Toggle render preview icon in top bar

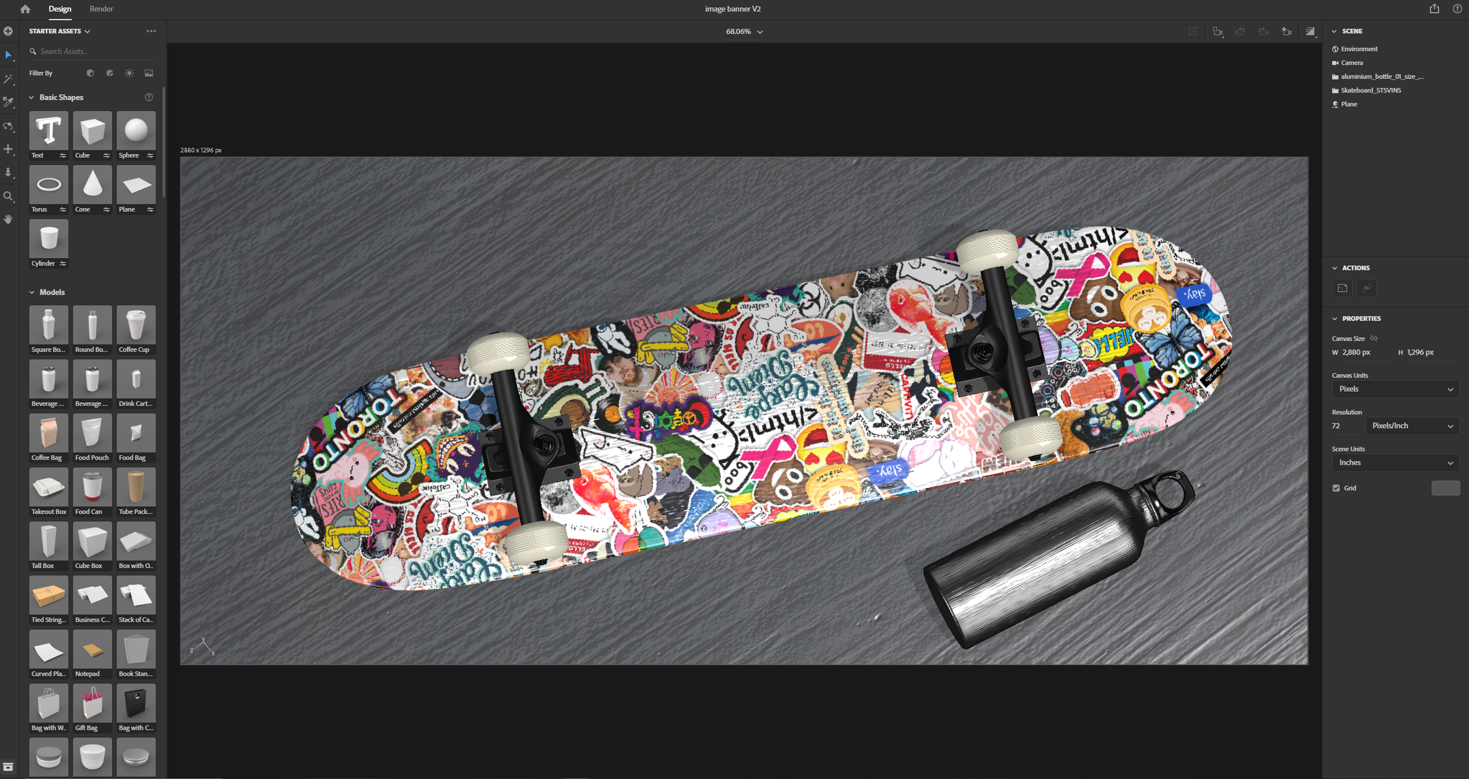pos(1310,32)
